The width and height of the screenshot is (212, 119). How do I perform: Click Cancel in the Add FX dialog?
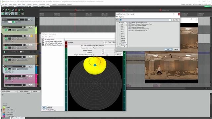176,49
